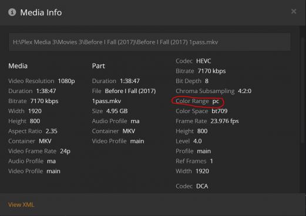Screen dimensions: 306x216
Task: Click the Media section heading
Action: [18, 66]
